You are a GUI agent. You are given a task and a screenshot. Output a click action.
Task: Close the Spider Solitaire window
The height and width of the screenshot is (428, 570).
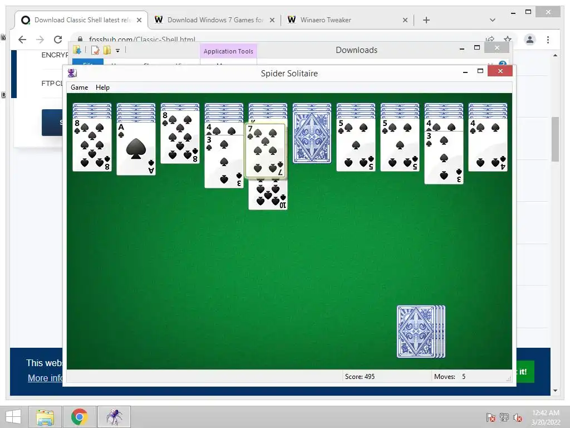pyautogui.click(x=500, y=71)
